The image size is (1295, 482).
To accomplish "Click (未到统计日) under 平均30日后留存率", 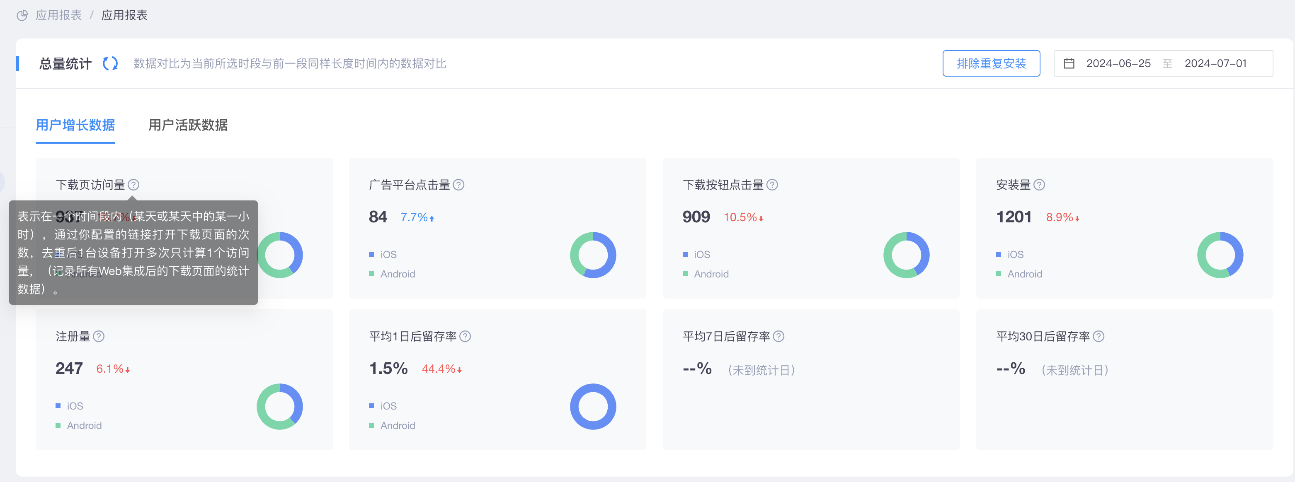I will 1075,370.
